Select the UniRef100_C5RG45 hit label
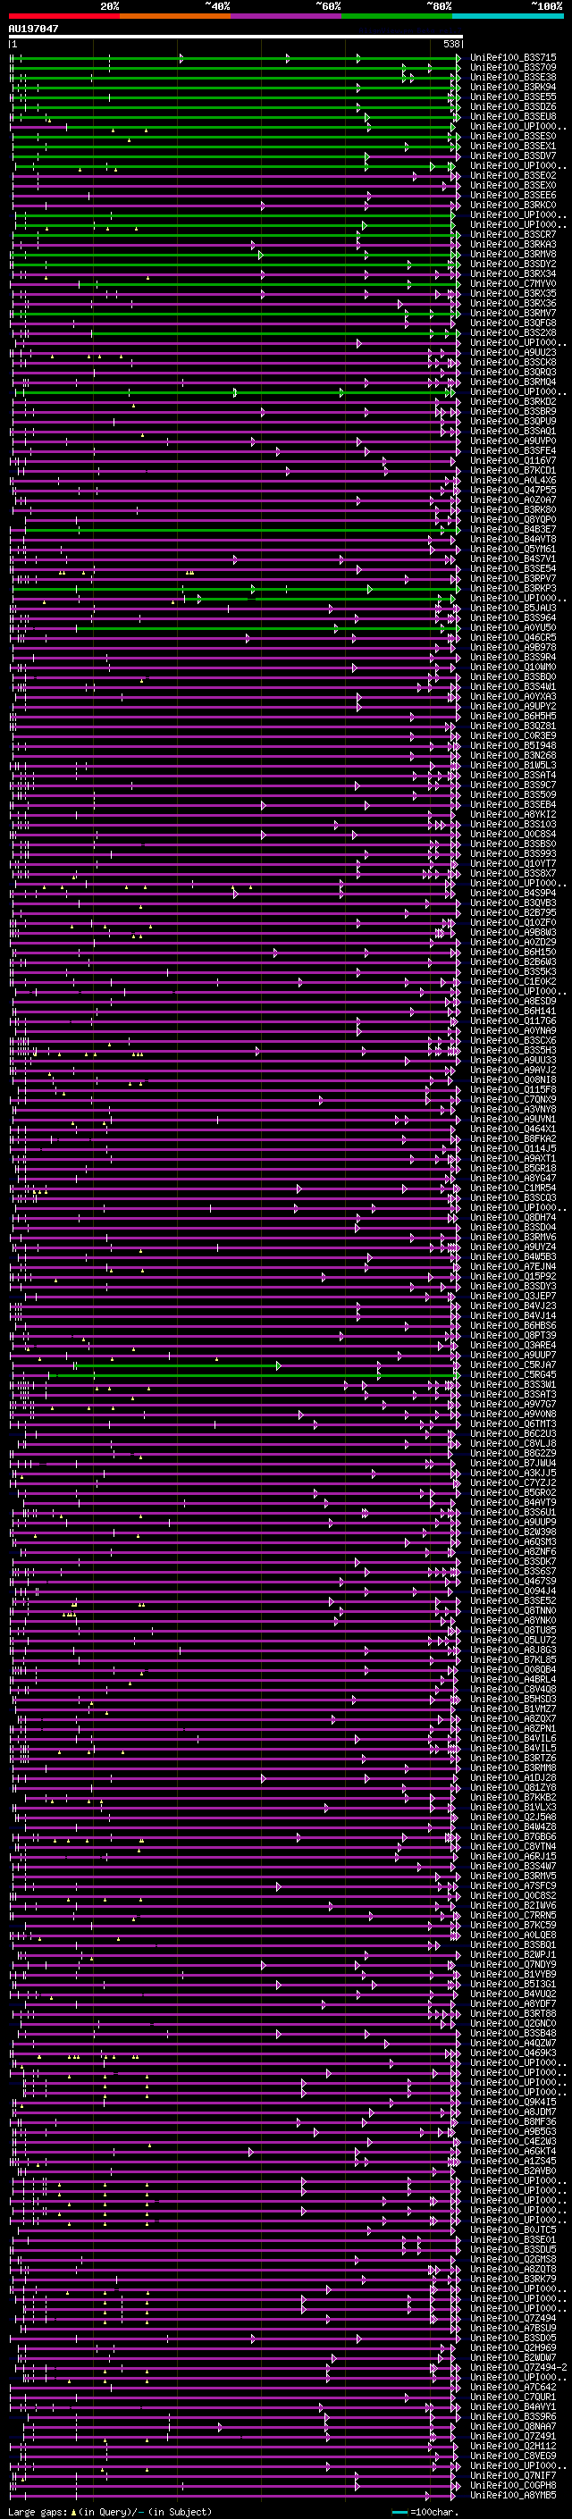Image resolution: width=572 pixels, height=2519 pixels. coord(513,1374)
